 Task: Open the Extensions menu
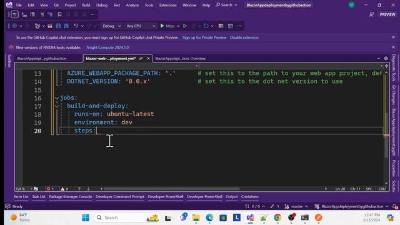[x=168, y=5]
